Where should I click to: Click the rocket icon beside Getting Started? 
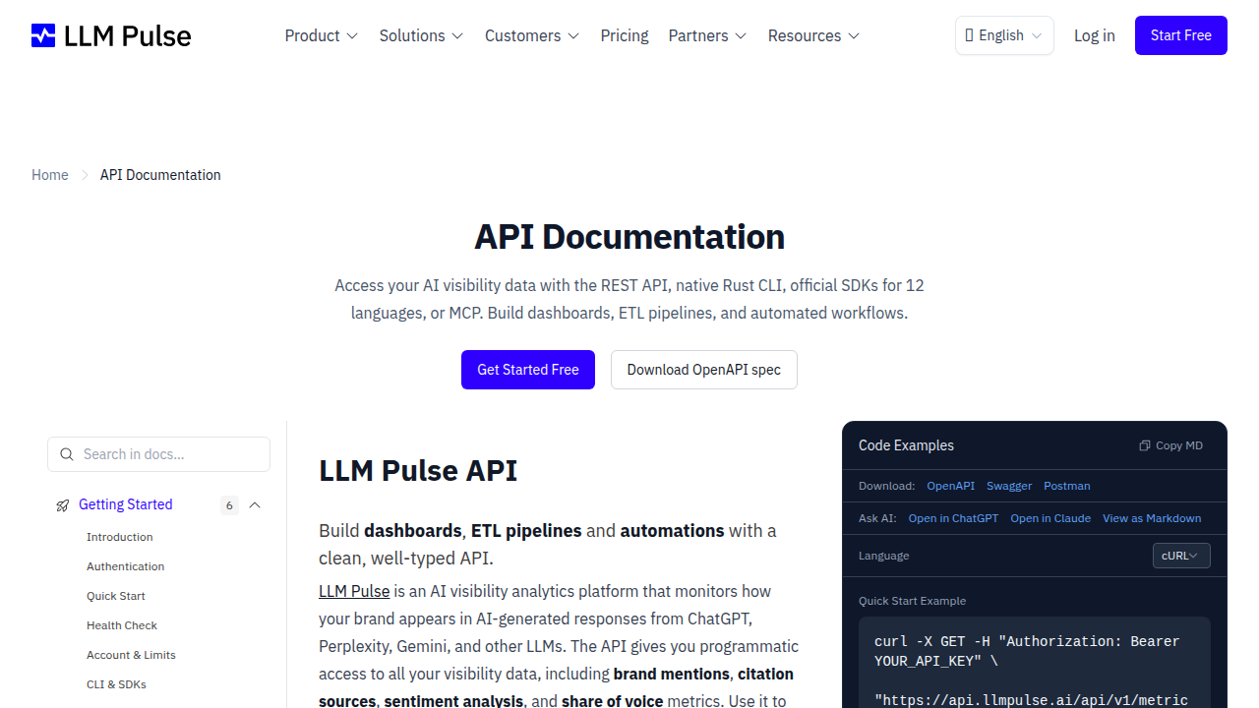(x=63, y=505)
